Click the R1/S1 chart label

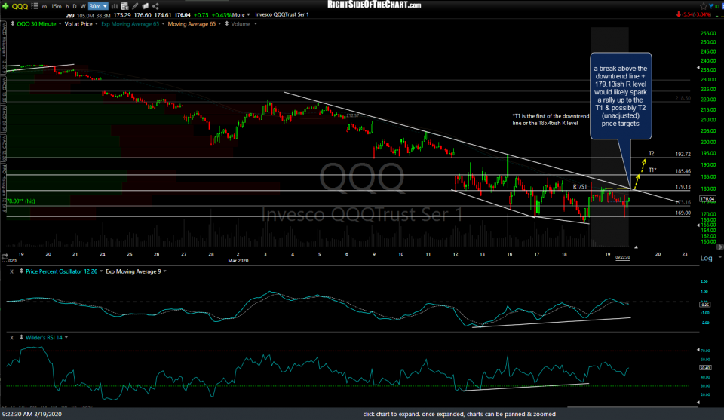pos(580,186)
